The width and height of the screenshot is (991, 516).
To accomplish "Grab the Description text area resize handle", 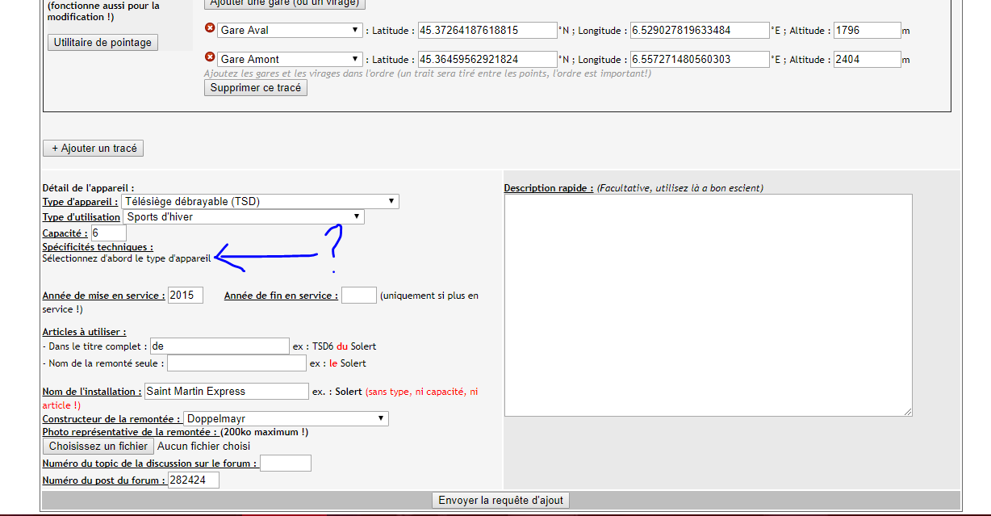I will pyautogui.click(x=908, y=412).
